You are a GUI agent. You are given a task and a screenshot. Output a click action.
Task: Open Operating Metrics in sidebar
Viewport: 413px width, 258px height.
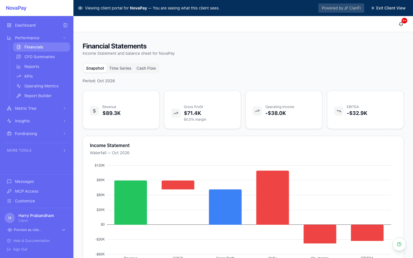tap(41, 86)
